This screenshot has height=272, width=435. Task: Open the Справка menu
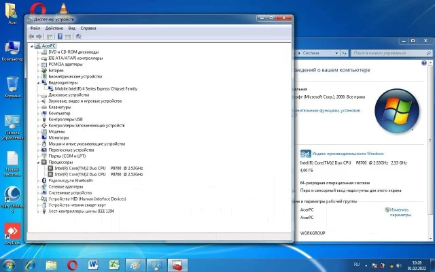coord(88,29)
